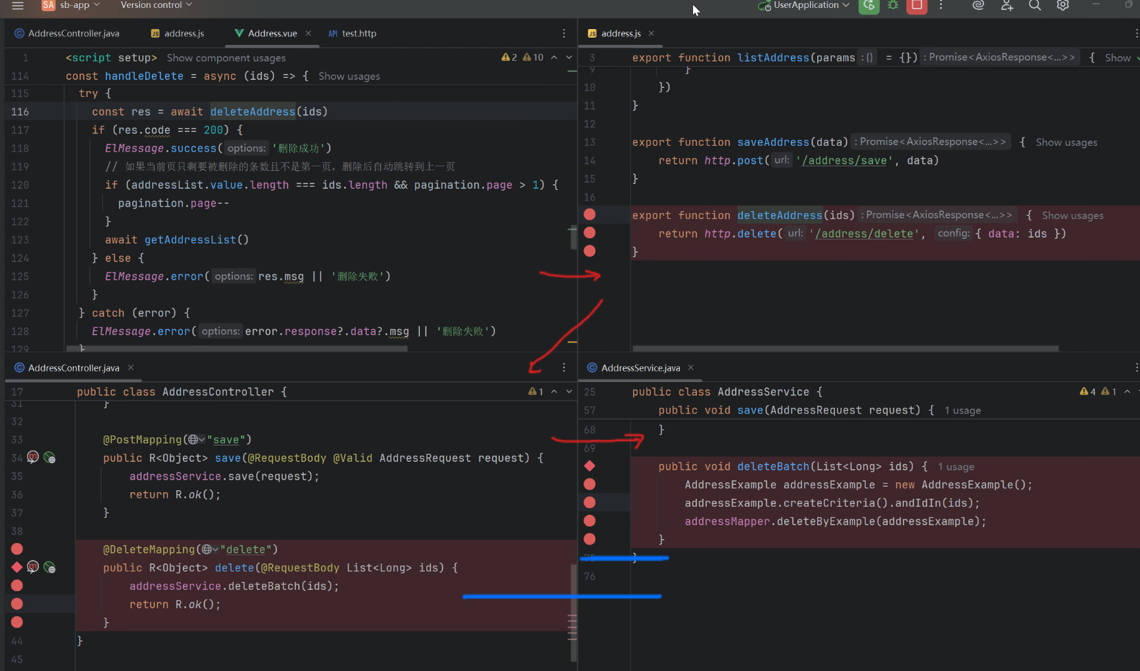Click bean gutter icon beside delete method

click(x=50, y=567)
